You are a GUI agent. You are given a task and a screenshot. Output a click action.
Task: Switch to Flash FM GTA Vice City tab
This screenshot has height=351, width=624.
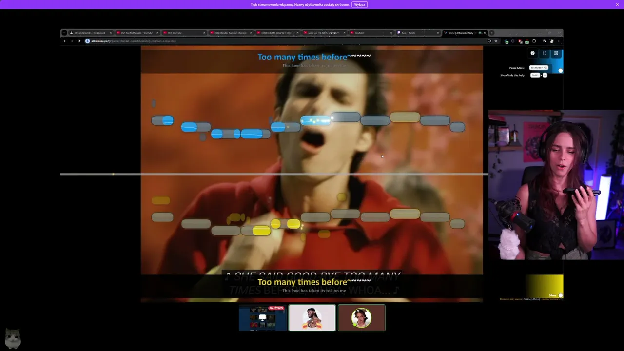[x=278, y=33]
